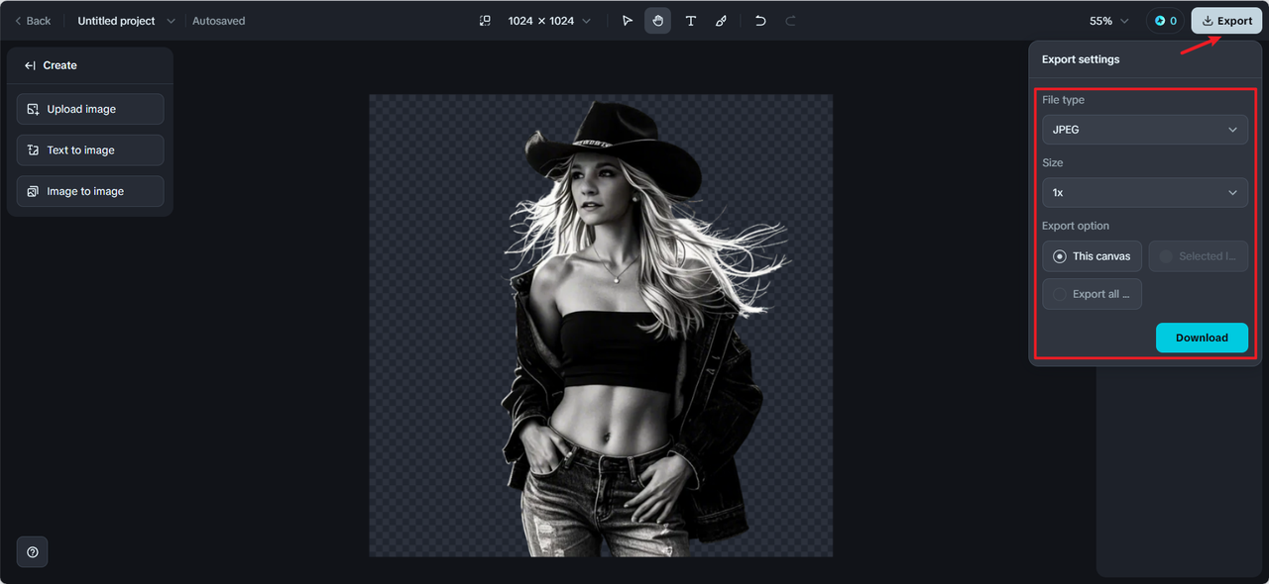
Task: Open Image to image generator
Action: tap(90, 191)
